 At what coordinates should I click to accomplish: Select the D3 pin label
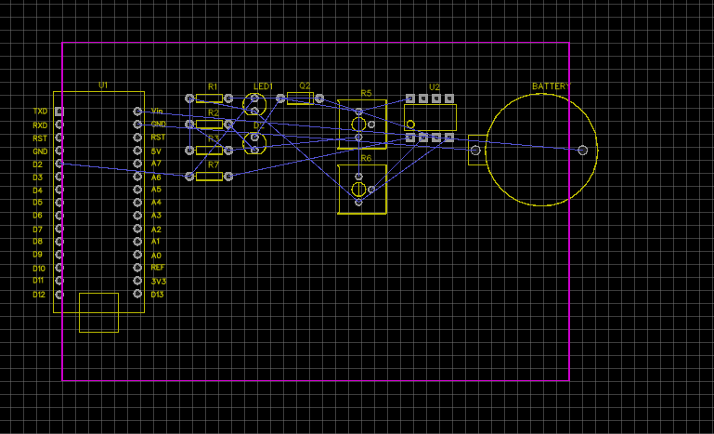click(37, 178)
